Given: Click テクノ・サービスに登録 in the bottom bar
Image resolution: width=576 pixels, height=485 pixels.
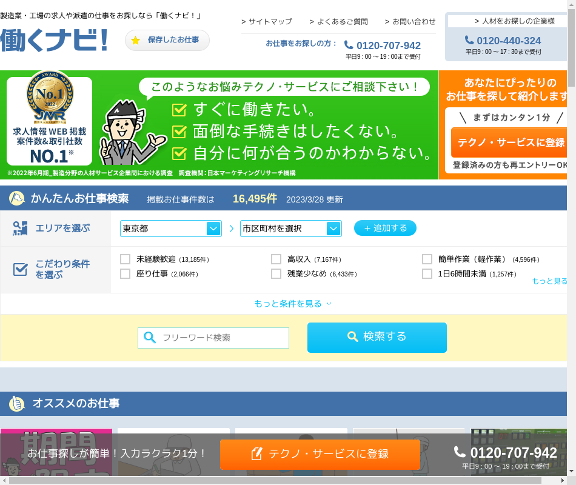Looking at the screenshot, I should (x=320, y=454).
